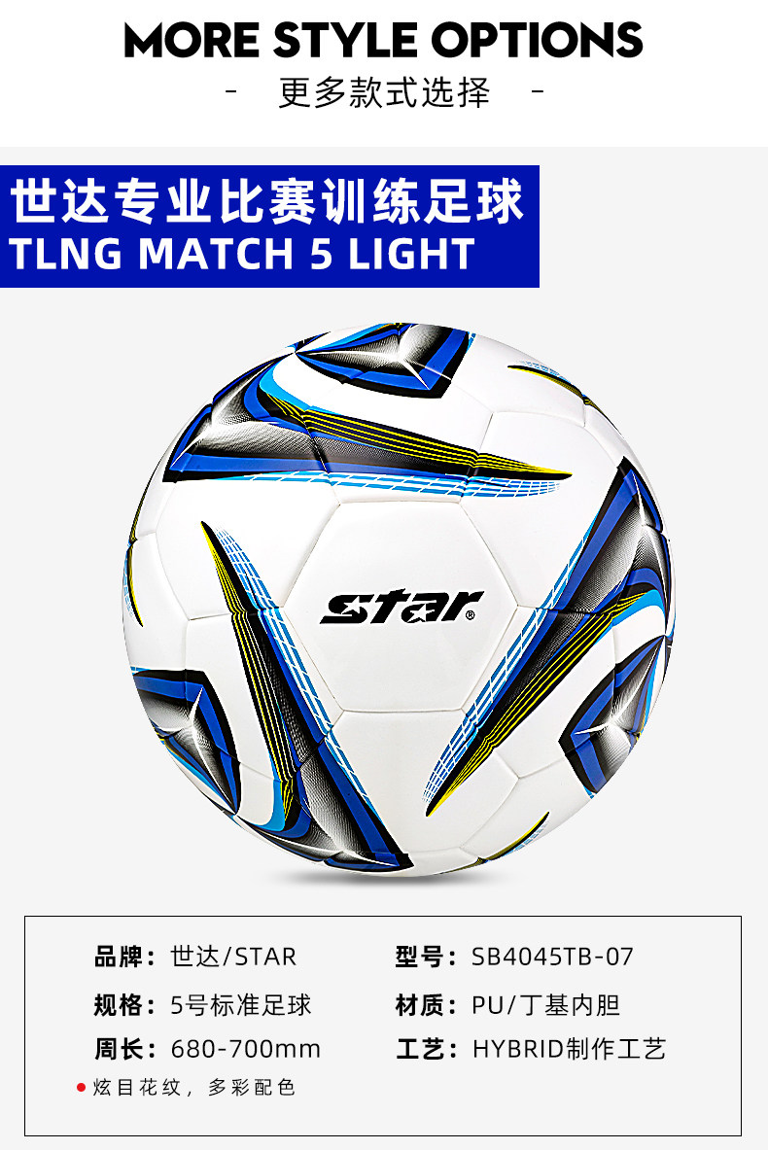Click the blue-black triangle pattern atop ball
The height and width of the screenshot is (1150, 768).
click(385, 359)
